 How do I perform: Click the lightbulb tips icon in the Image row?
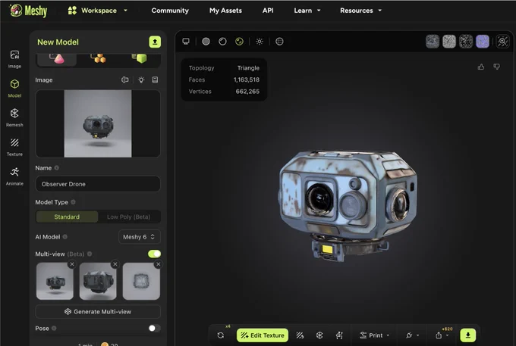coord(141,79)
